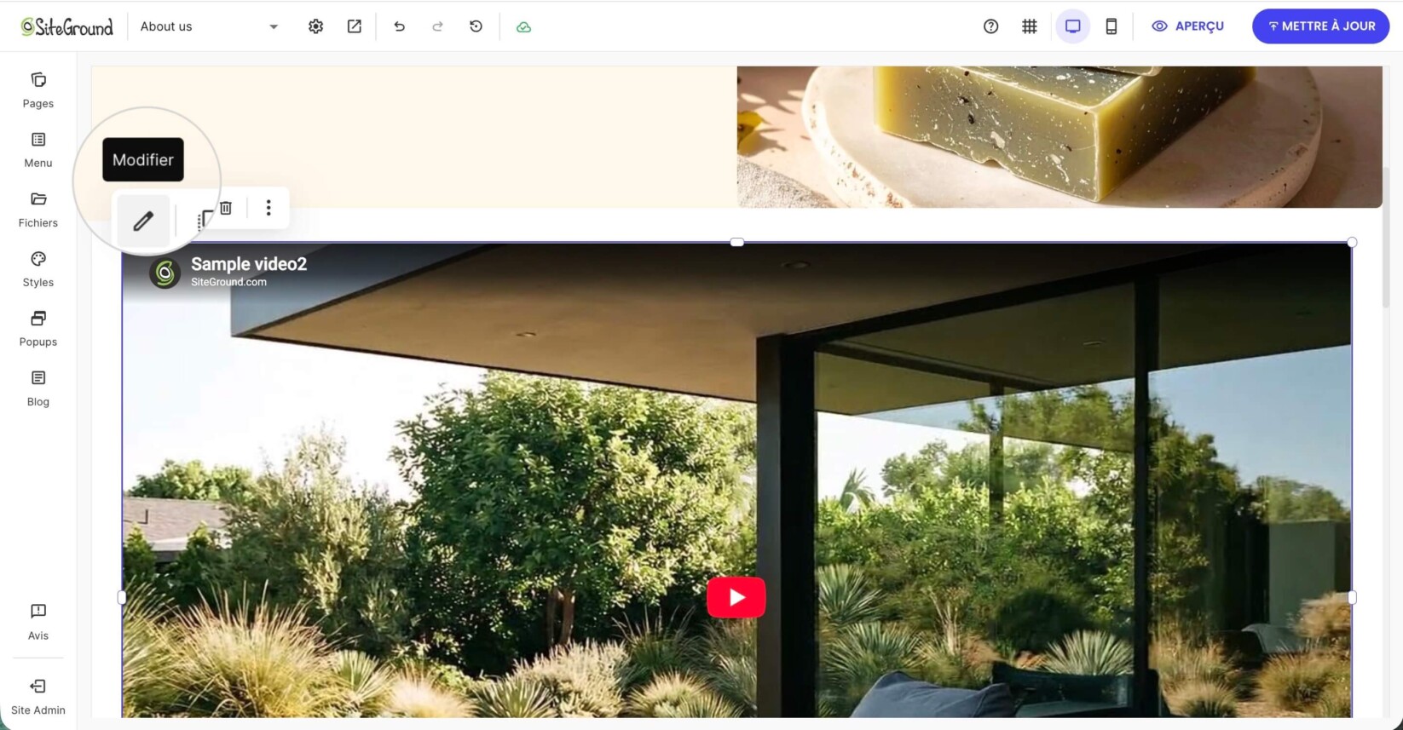Click the Modifier pencil icon
Viewport: 1403px width, 730px height.
143,221
